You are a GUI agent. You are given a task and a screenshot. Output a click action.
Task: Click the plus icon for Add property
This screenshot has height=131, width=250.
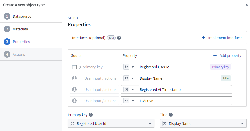pos(215,56)
